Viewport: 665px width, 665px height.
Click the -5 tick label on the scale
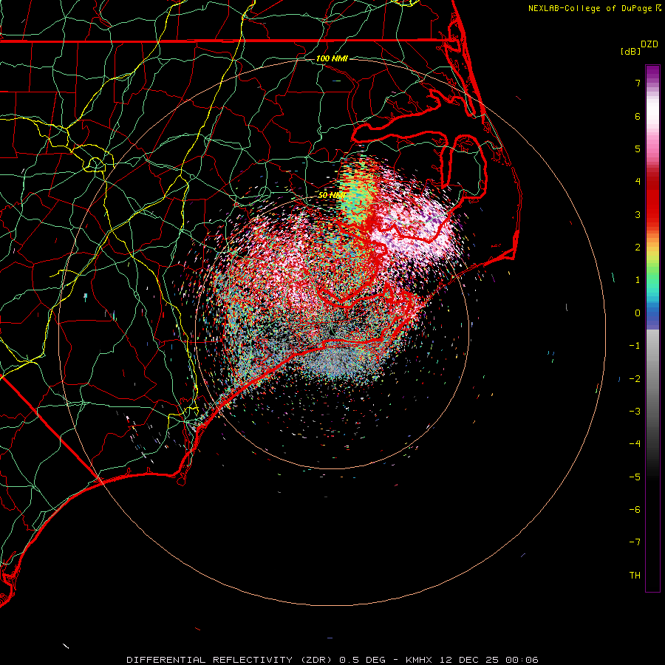tap(635, 477)
